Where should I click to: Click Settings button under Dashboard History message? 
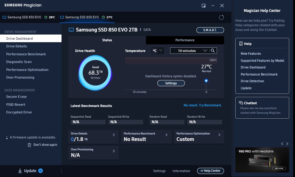coord(171,83)
